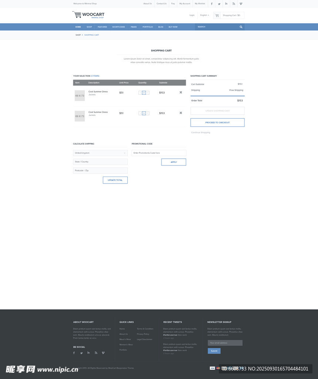This screenshot has width=318, height=379.
Task: Click the Apply promo code button
Action: coord(174,162)
